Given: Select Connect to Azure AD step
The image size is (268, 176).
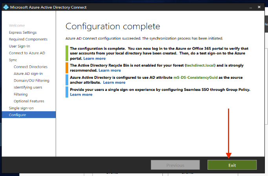Looking at the screenshot, I should tap(27, 53).
